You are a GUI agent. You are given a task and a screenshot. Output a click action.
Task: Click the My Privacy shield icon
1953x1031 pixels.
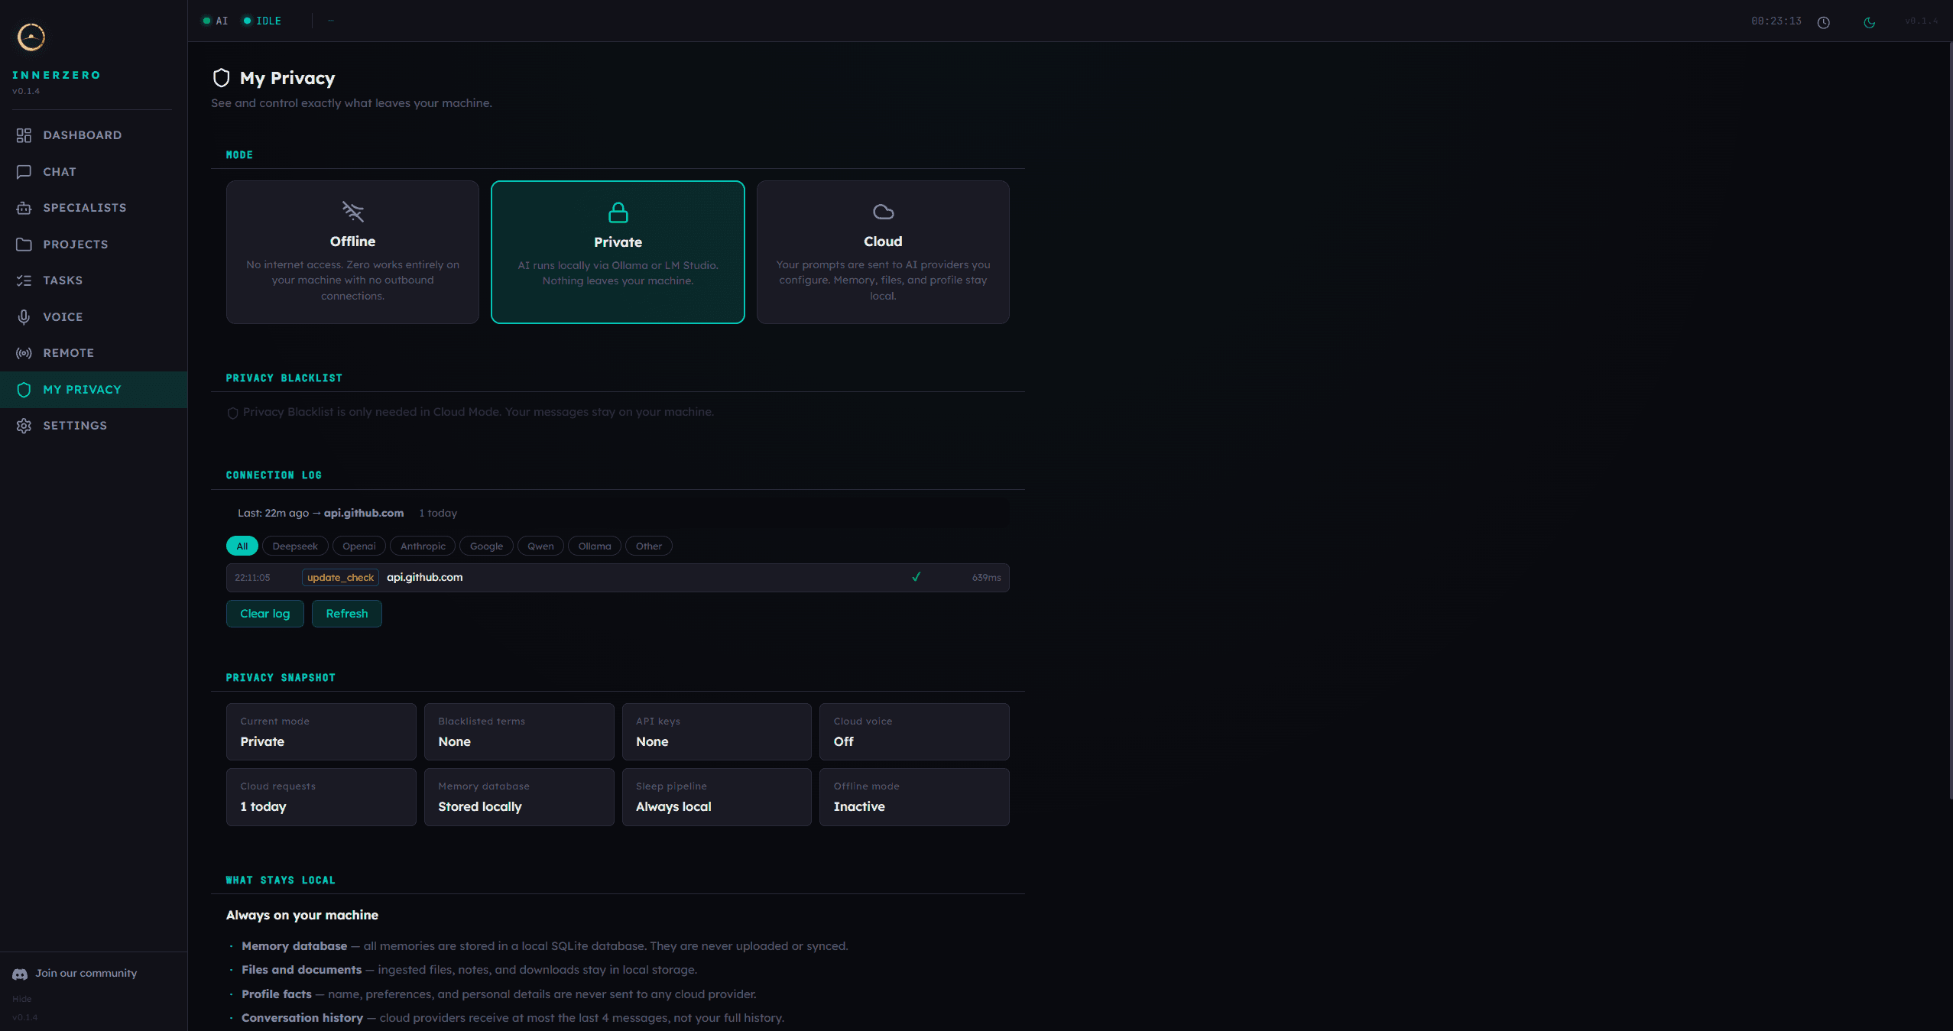click(x=24, y=390)
